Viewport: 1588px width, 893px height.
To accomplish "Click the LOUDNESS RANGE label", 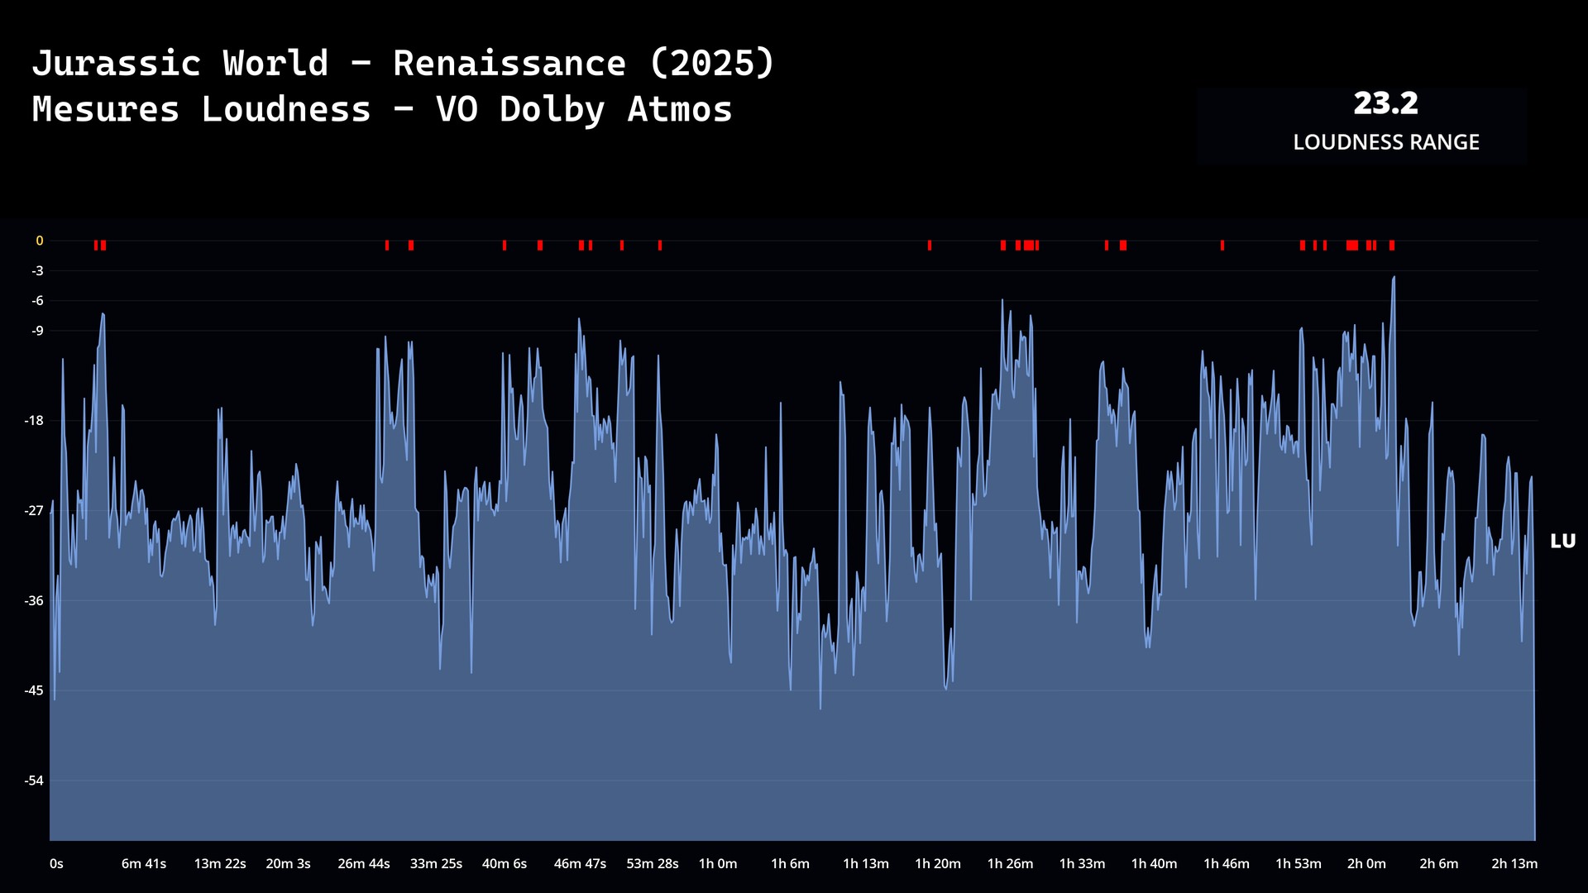I will 1385,142.
